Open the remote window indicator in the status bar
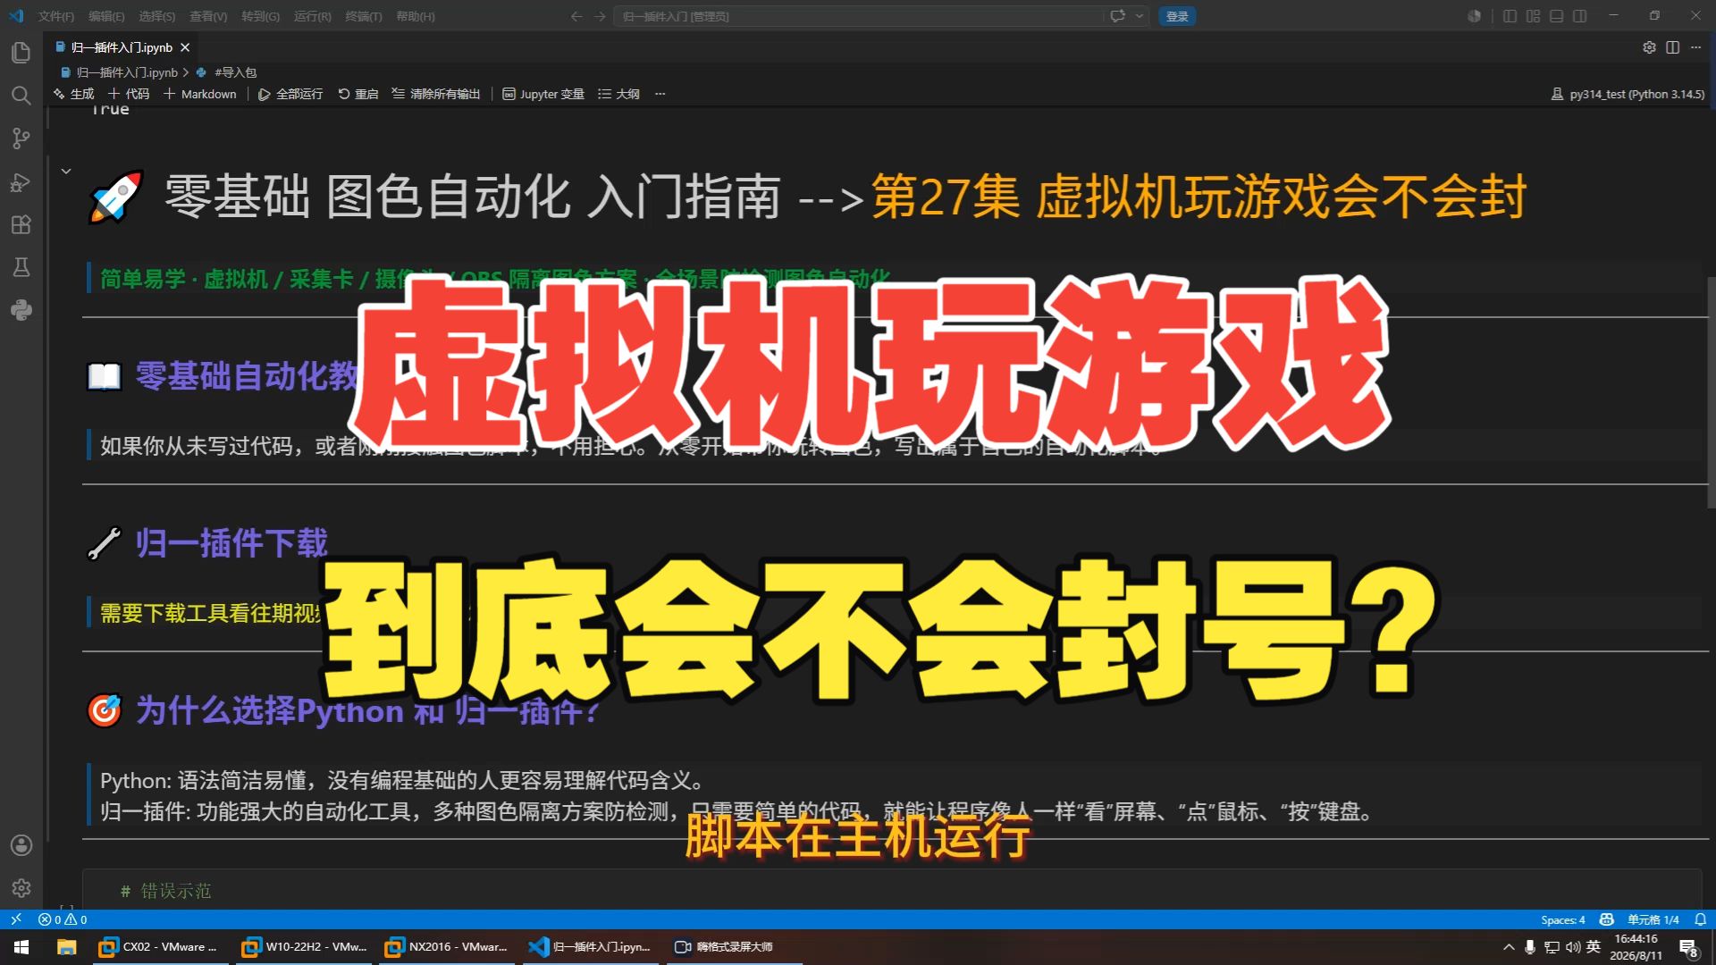This screenshot has height=965, width=1716. 15,919
